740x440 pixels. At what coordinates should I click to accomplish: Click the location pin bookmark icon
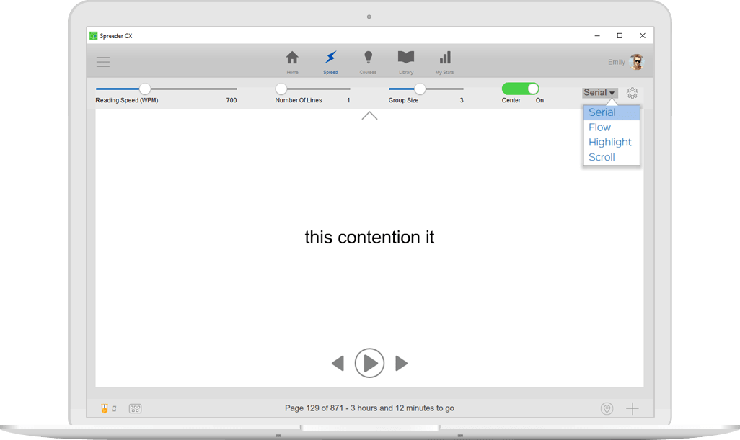(x=607, y=408)
